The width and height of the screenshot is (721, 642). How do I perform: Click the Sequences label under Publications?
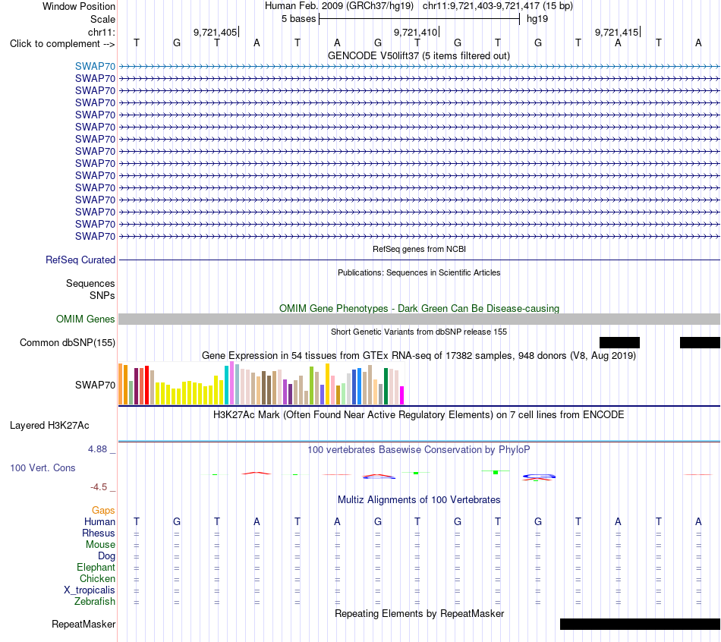point(90,283)
